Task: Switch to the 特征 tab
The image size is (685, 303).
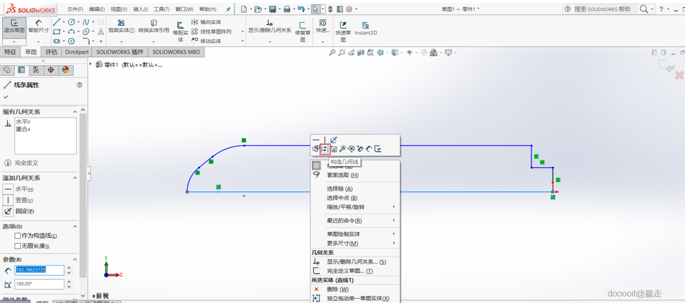Action: [10, 52]
